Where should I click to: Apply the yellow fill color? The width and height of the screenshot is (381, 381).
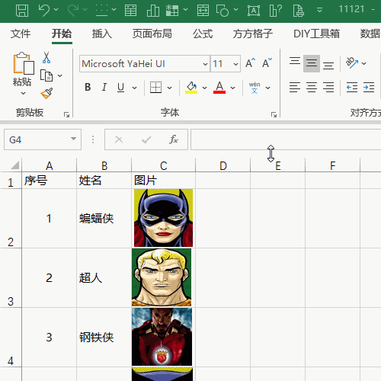tap(191, 88)
